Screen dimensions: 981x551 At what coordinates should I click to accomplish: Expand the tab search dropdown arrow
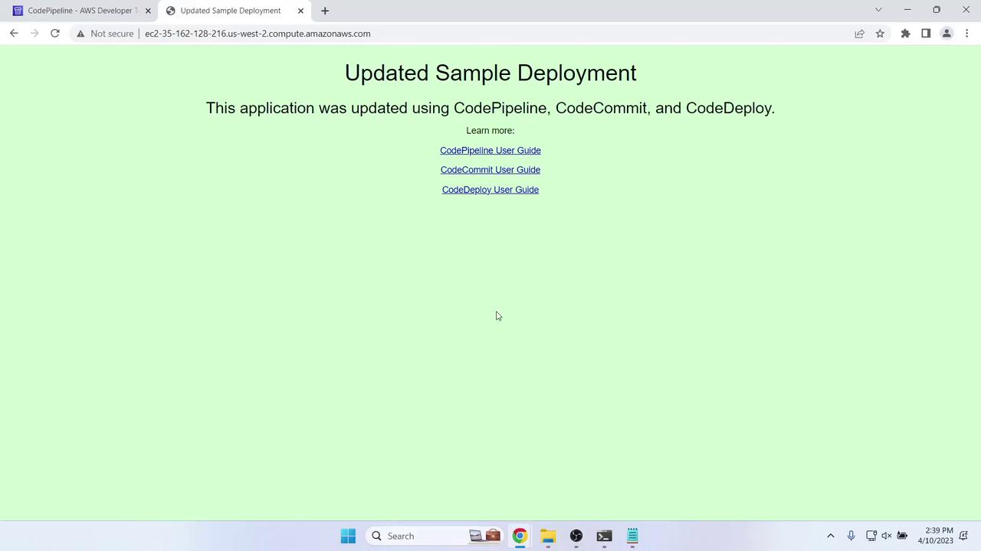pyautogui.click(x=878, y=10)
